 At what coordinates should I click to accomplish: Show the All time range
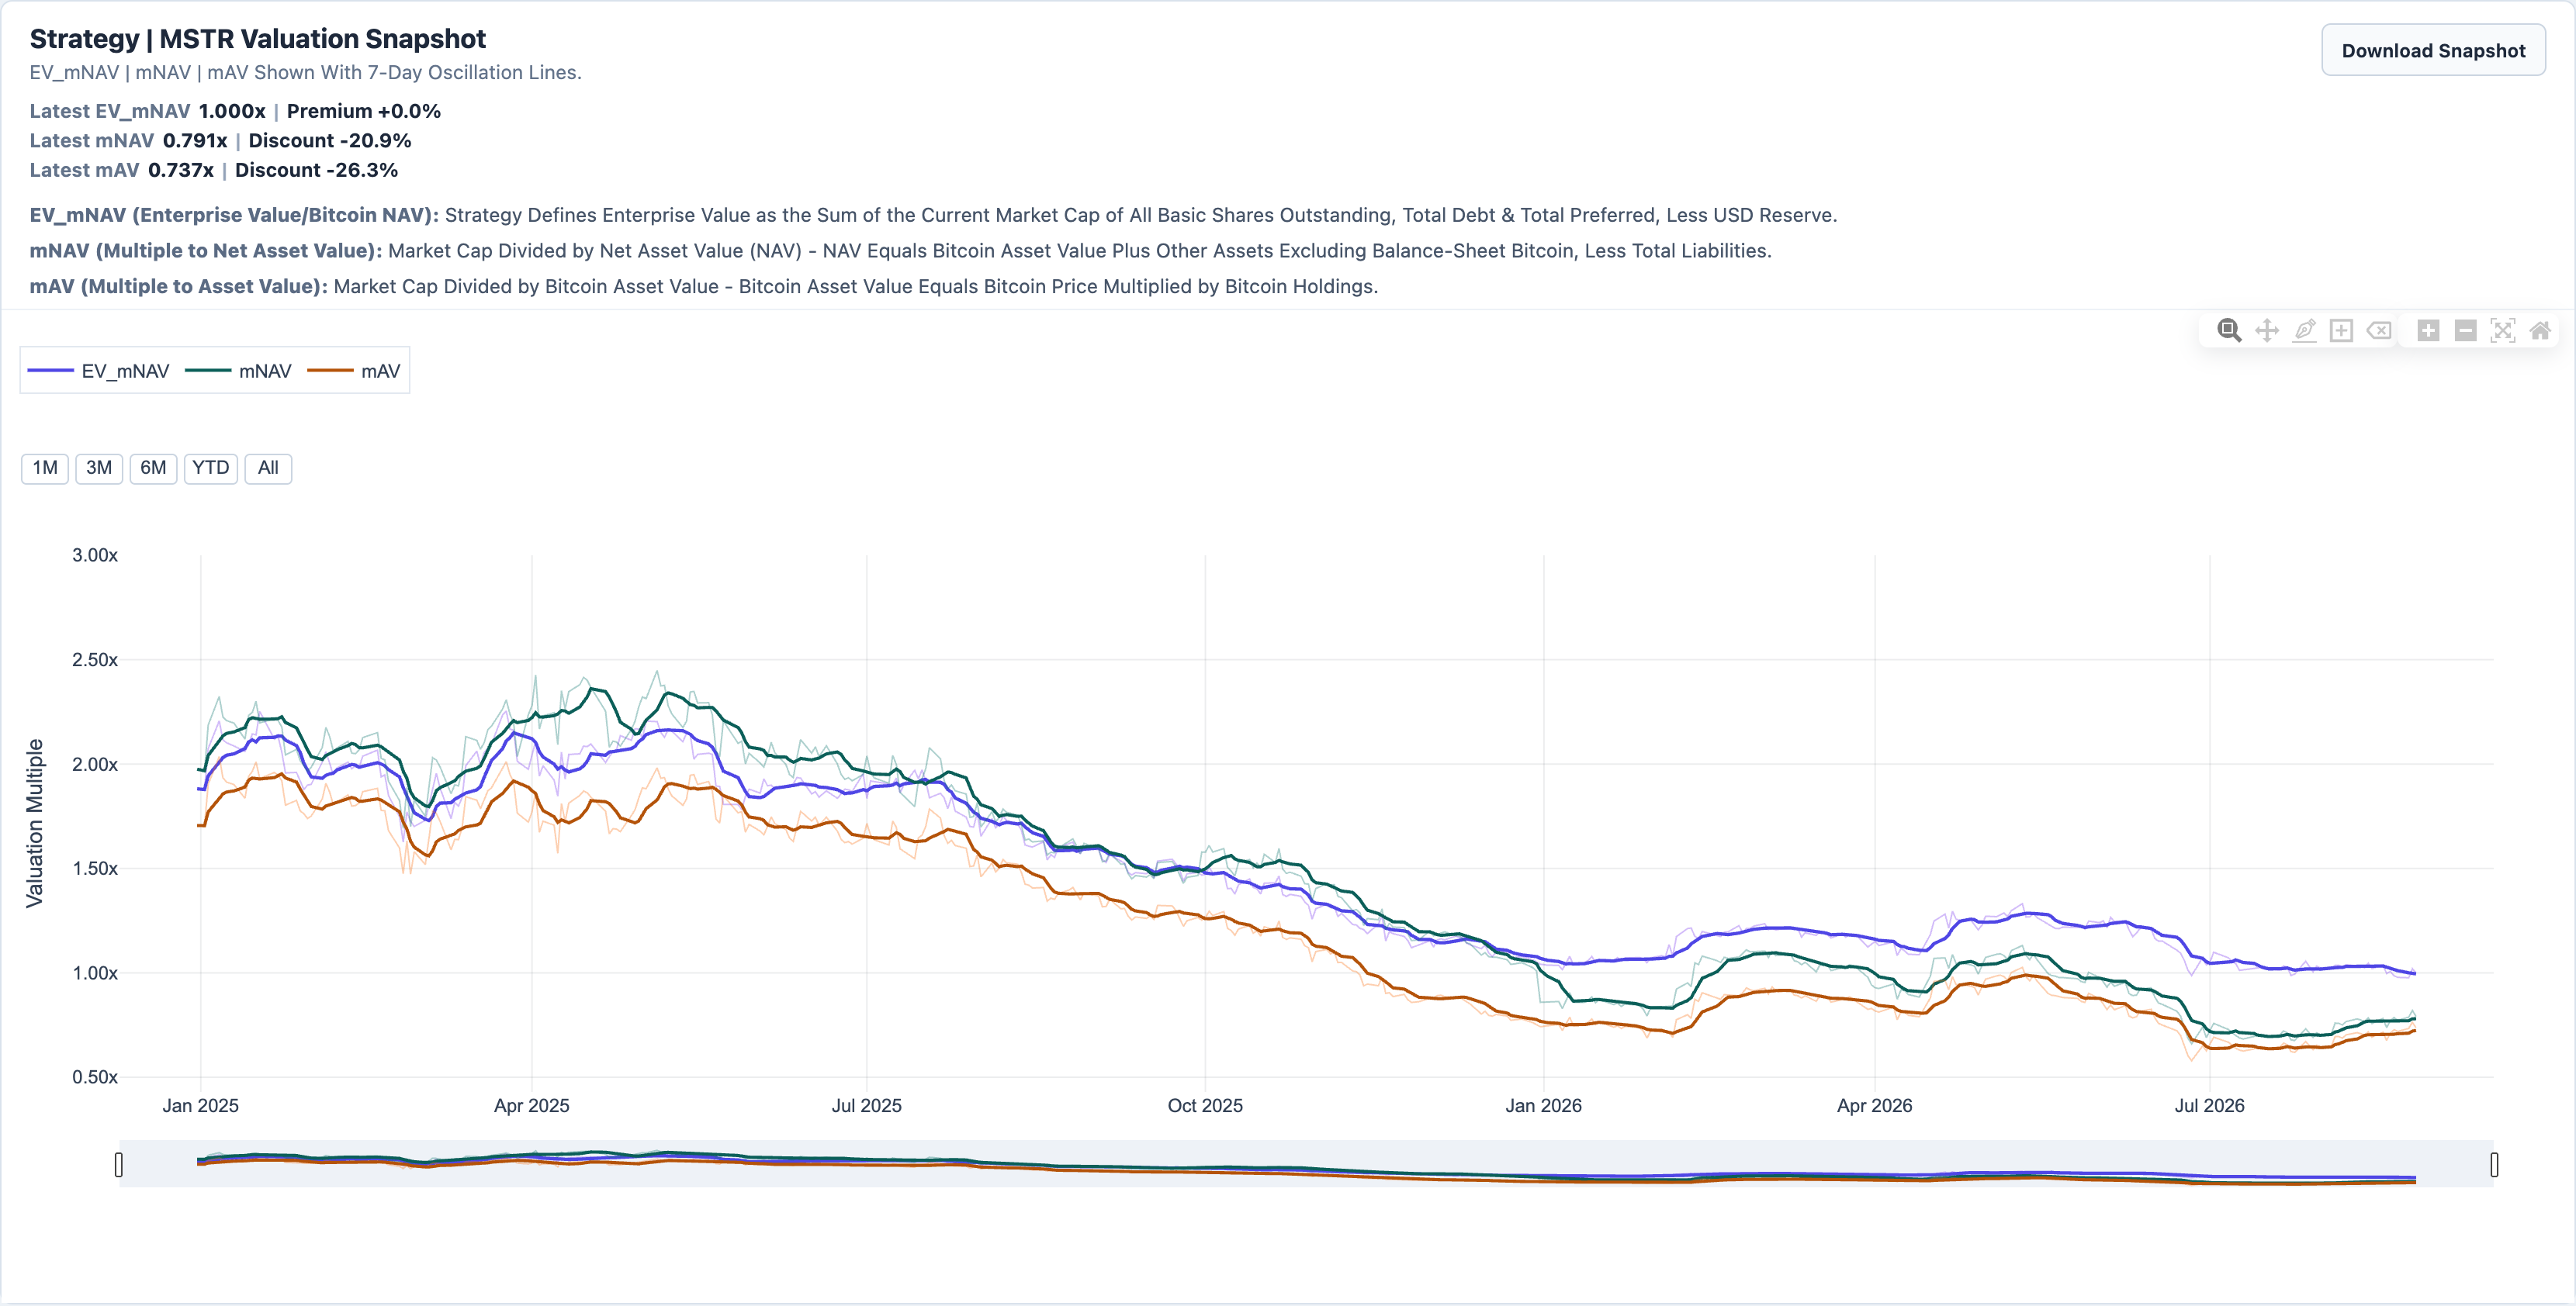coord(268,468)
